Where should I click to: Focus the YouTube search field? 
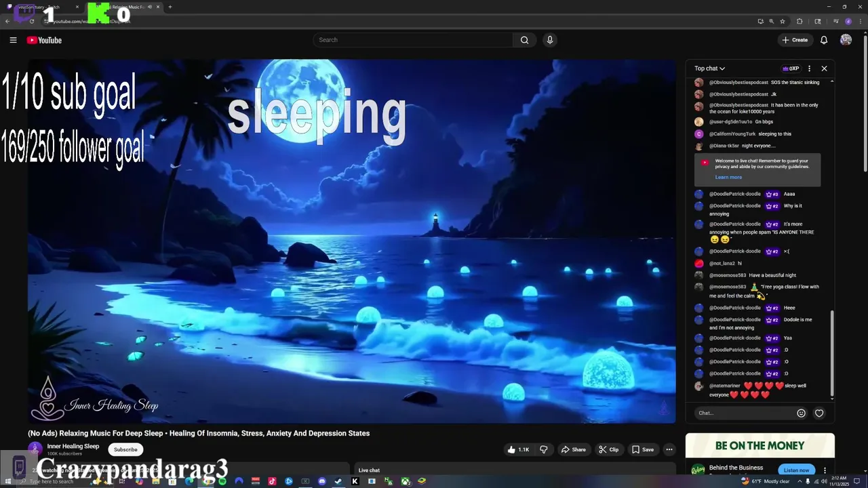(x=414, y=40)
